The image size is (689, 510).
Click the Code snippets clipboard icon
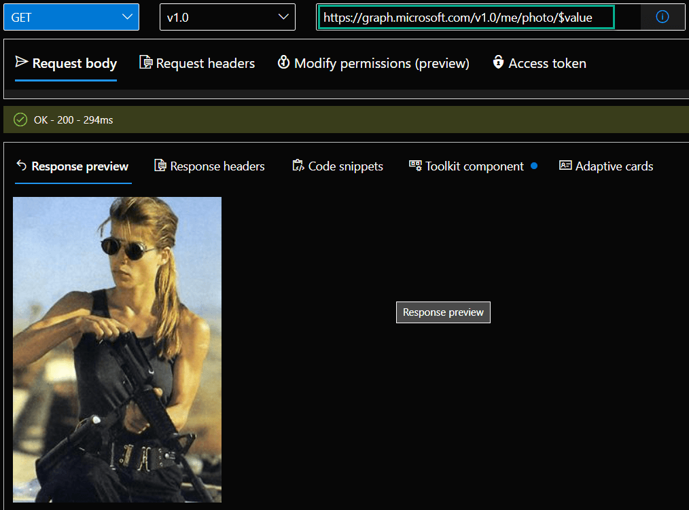coord(298,166)
